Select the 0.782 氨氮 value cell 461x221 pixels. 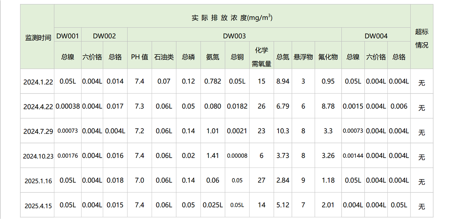212,81
